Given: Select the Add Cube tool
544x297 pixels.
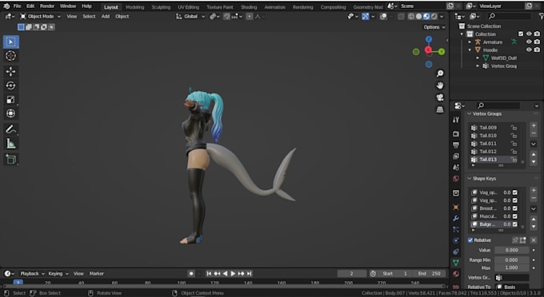Looking at the screenshot, I should click(11, 159).
